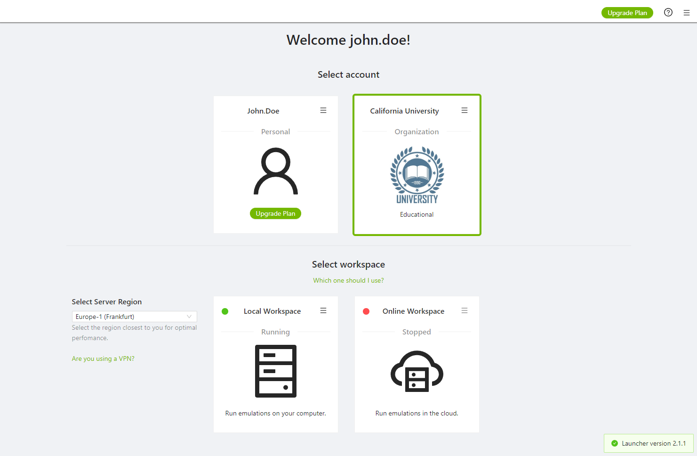Image resolution: width=697 pixels, height=456 pixels.
Task: Open California University account options menu
Action: 465,110
